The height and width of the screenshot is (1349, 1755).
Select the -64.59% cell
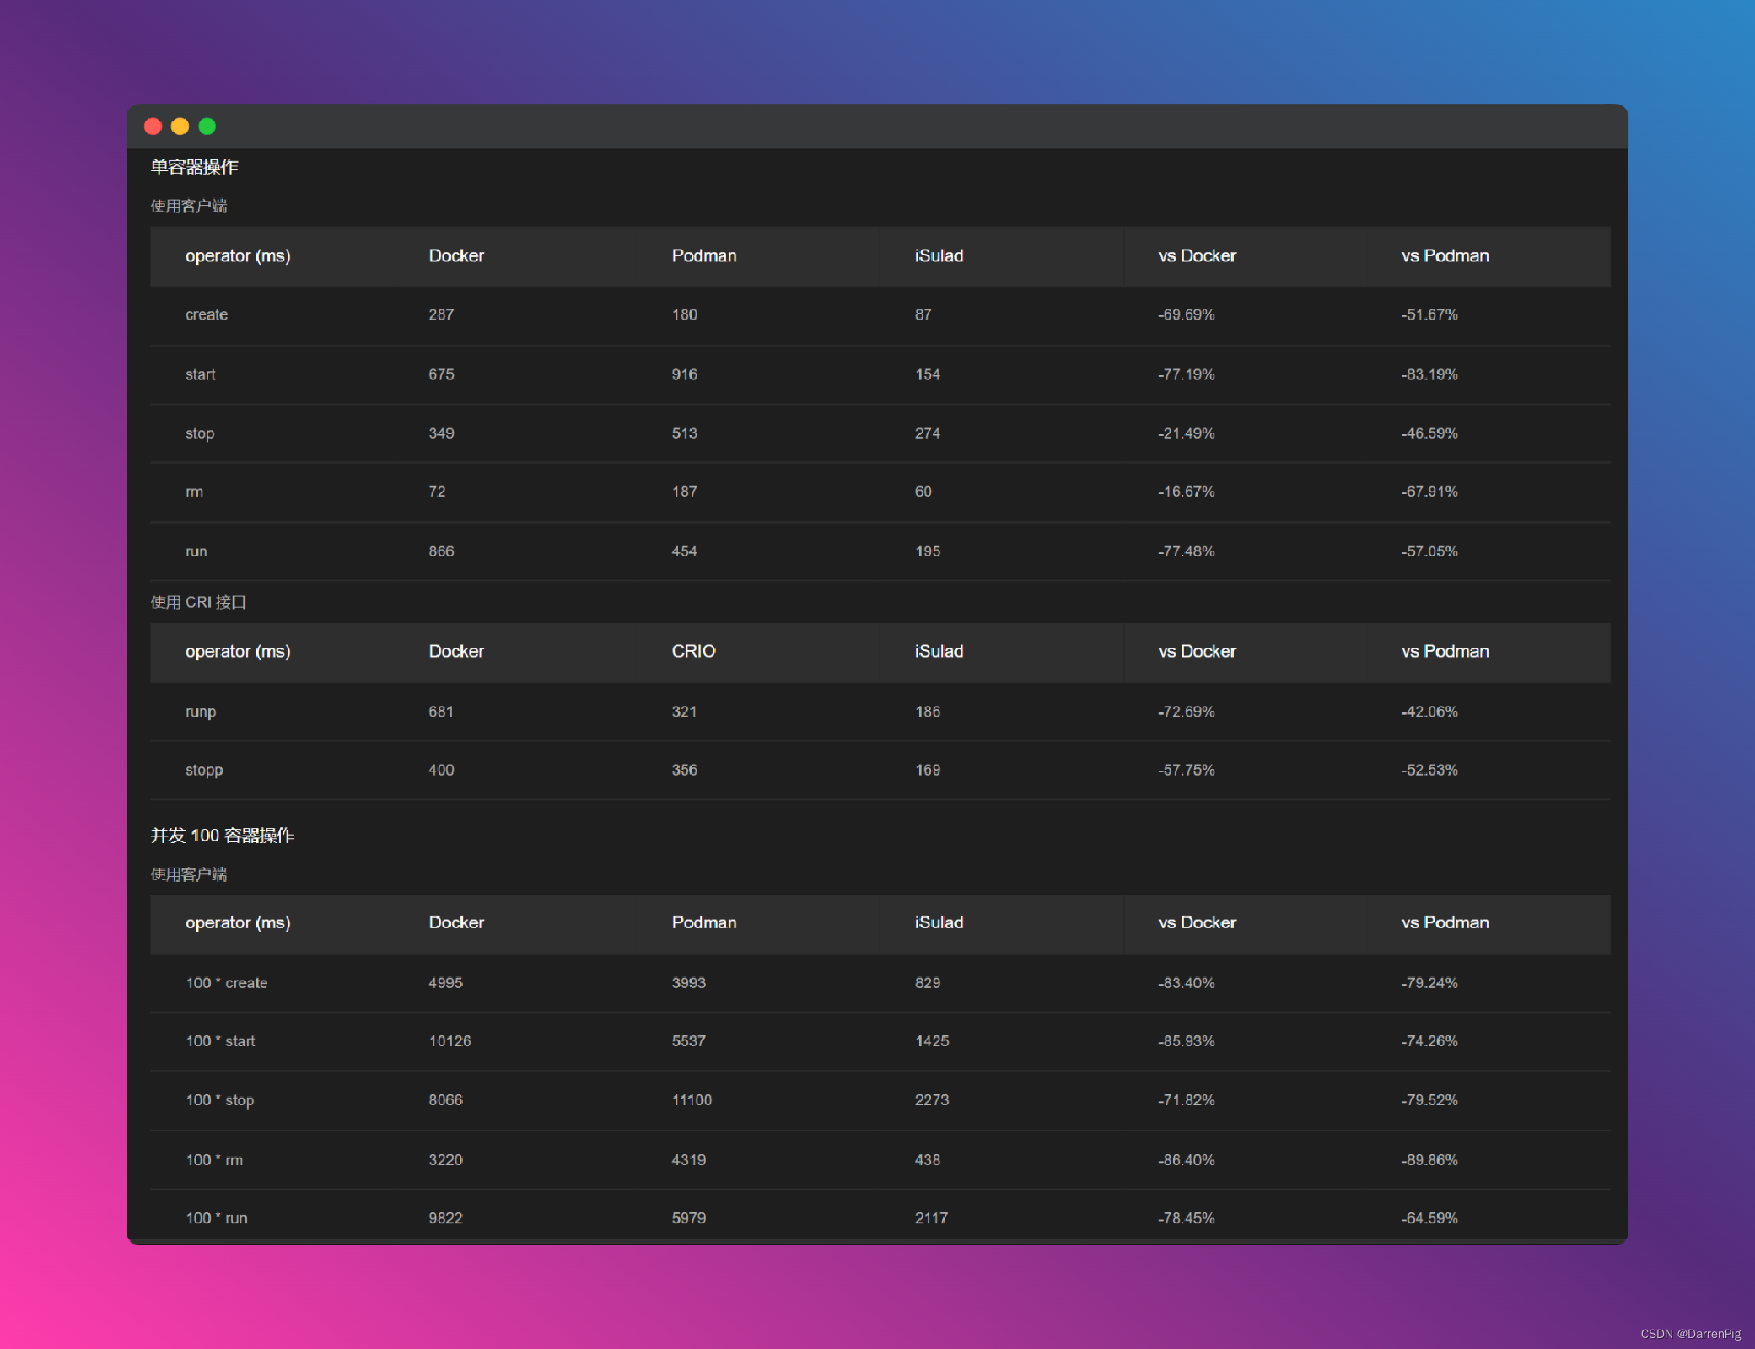(x=1429, y=1218)
